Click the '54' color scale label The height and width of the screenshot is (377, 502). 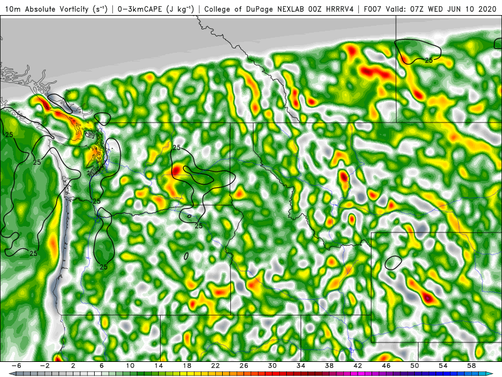click(x=443, y=366)
